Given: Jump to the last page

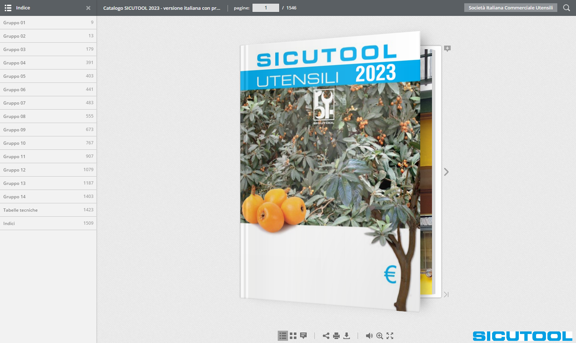Looking at the screenshot, I should tap(446, 294).
